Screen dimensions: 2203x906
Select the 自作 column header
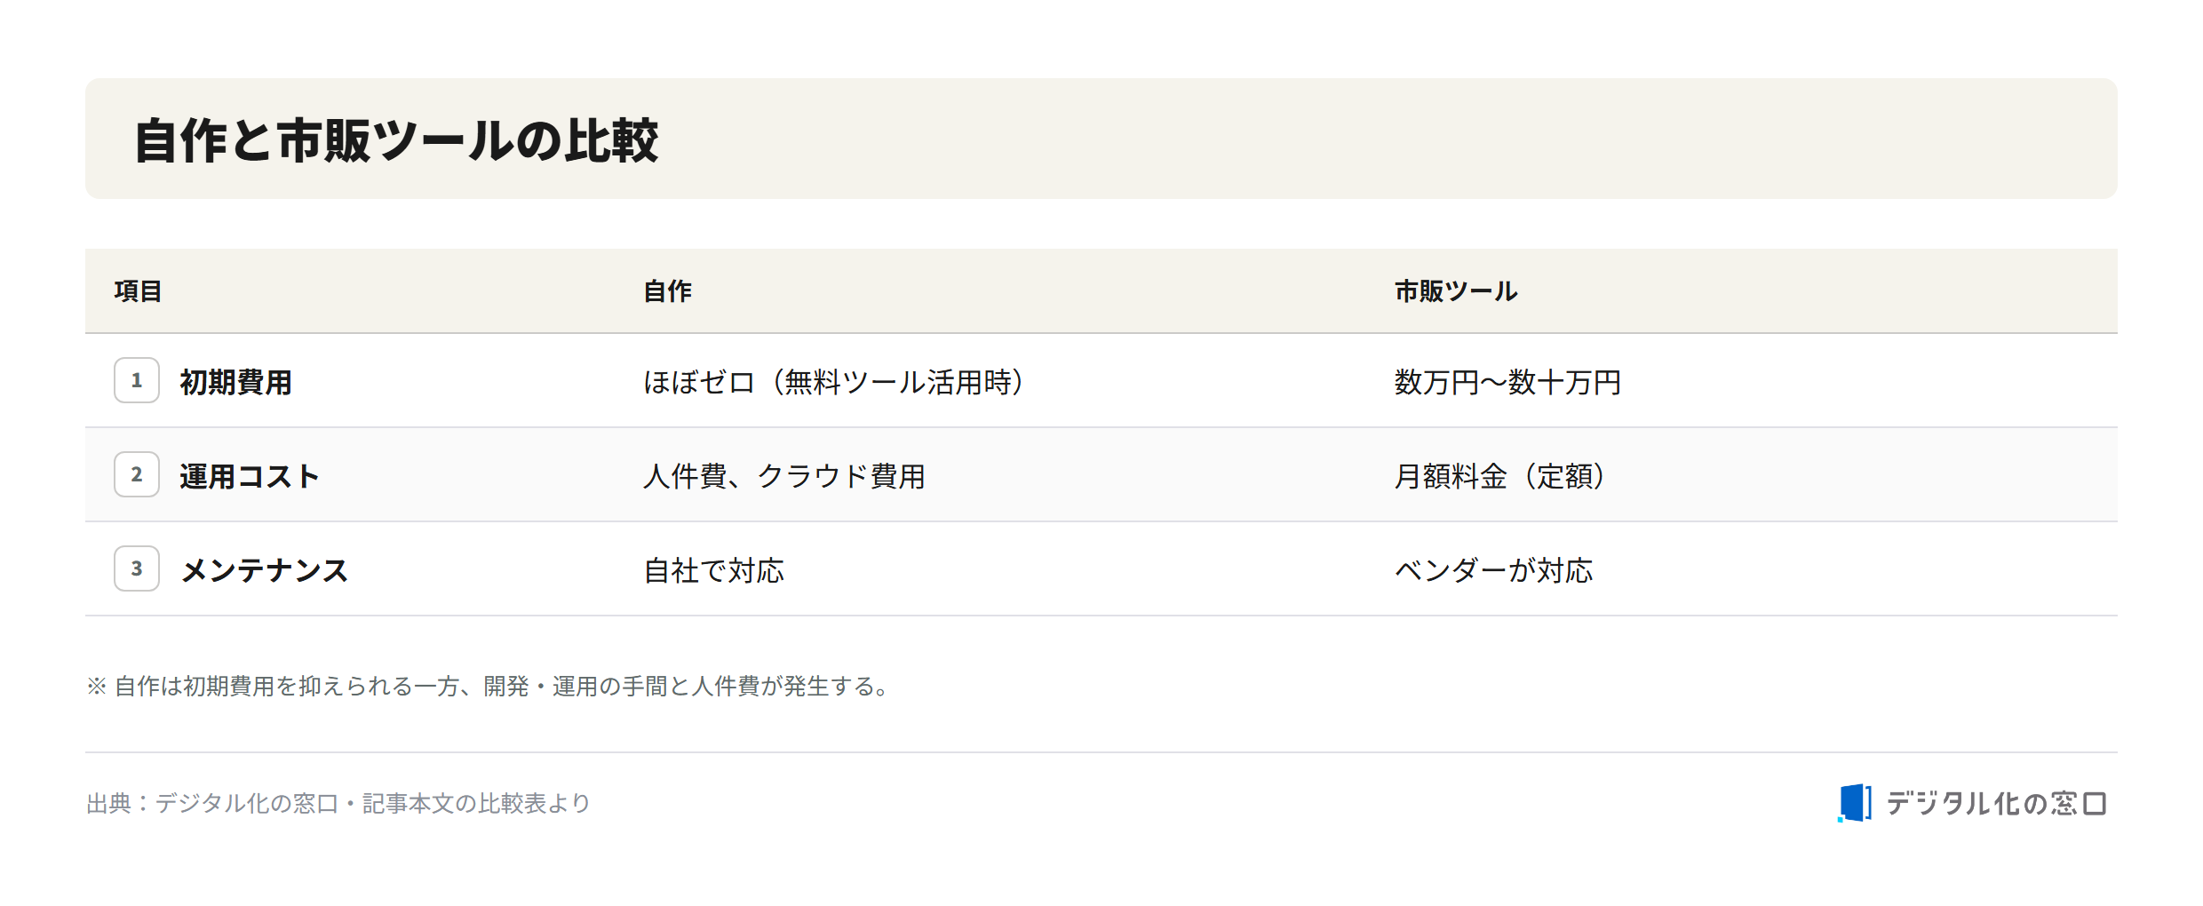click(x=667, y=291)
